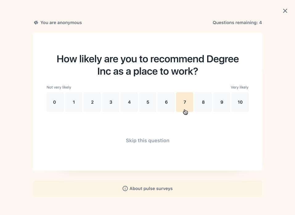Choose the middle rating of 5
Screen dimensions: 295x215
tap(147, 102)
